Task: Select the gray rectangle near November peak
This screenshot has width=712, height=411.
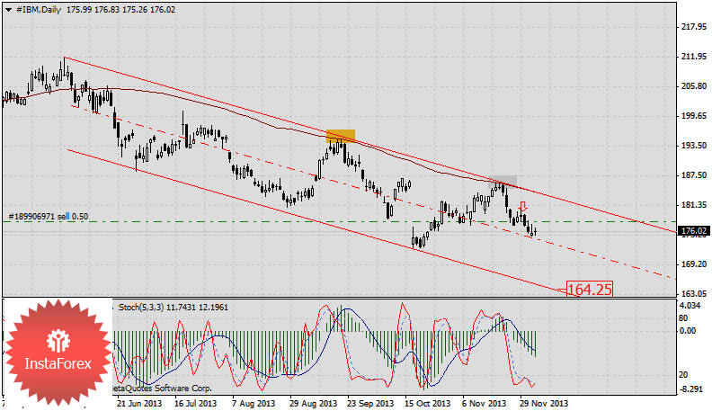Action: [503, 182]
